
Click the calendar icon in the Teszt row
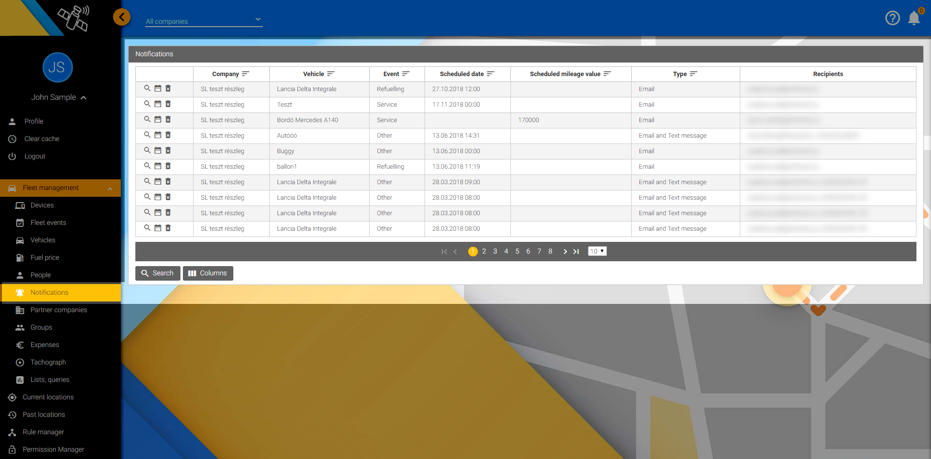[x=158, y=104]
